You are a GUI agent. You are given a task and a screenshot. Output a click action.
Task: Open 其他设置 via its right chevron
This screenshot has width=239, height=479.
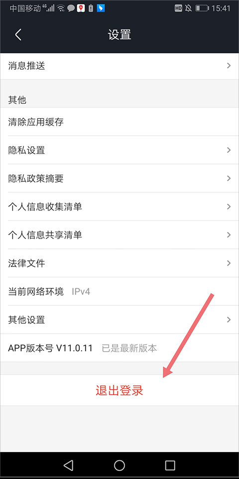pyautogui.click(x=229, y=320)
